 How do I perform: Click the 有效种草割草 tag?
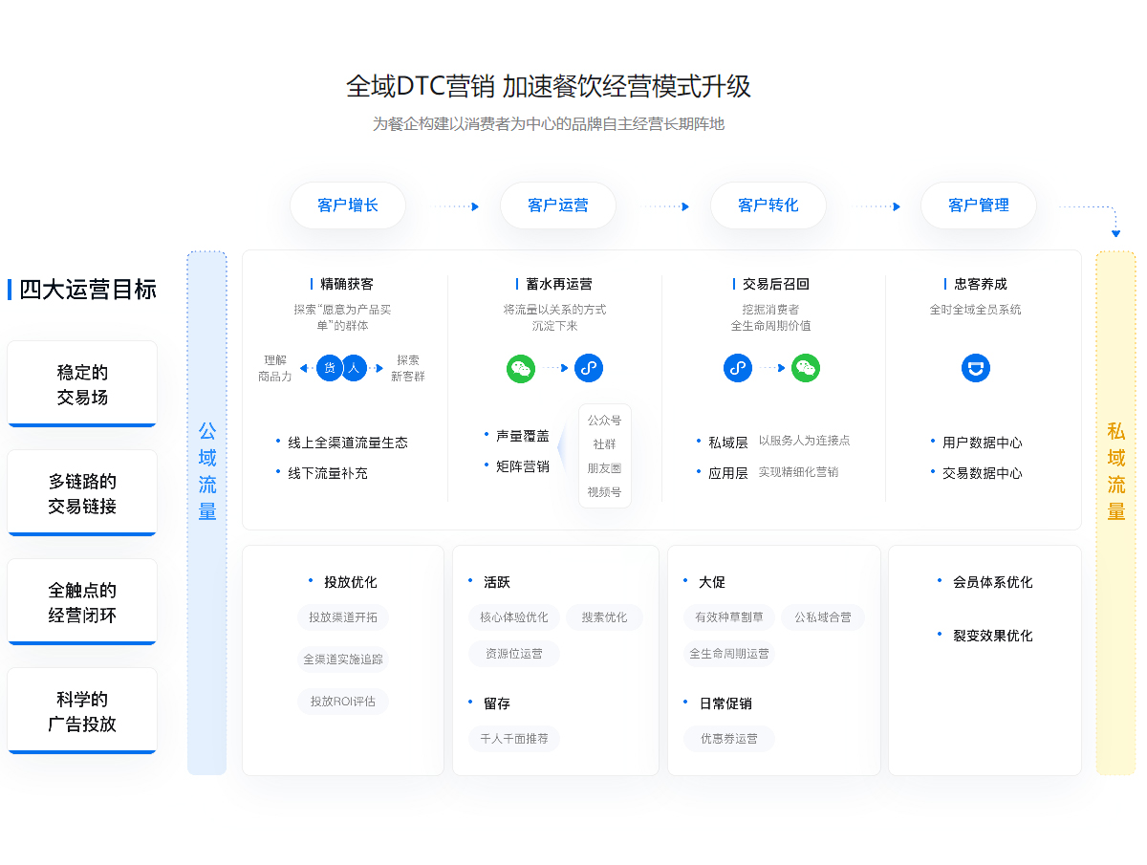pyautogui.click(x=729, y=617)
